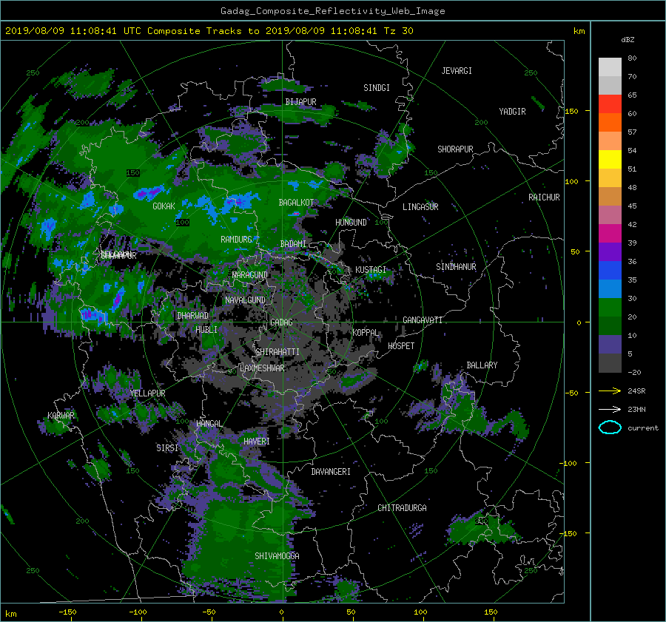Click the blue 35 dBZ color swatch
Image resolution: width=666 pixels, height=622 pixels.
point(610,270)
